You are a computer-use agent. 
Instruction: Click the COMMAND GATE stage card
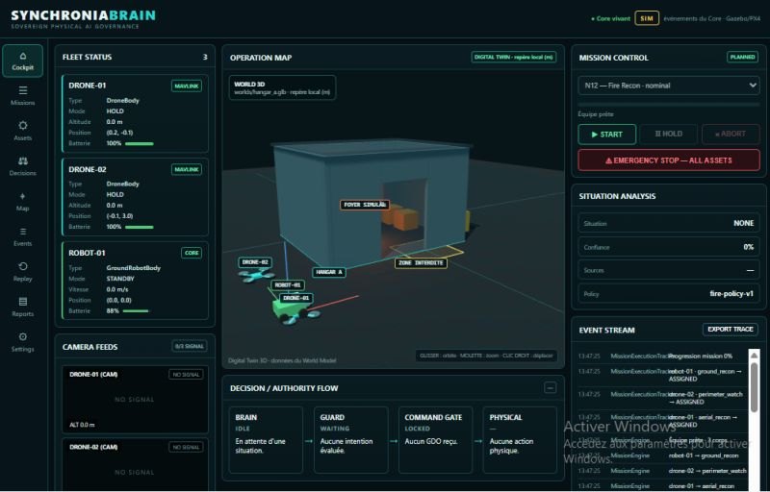[435, 439]
